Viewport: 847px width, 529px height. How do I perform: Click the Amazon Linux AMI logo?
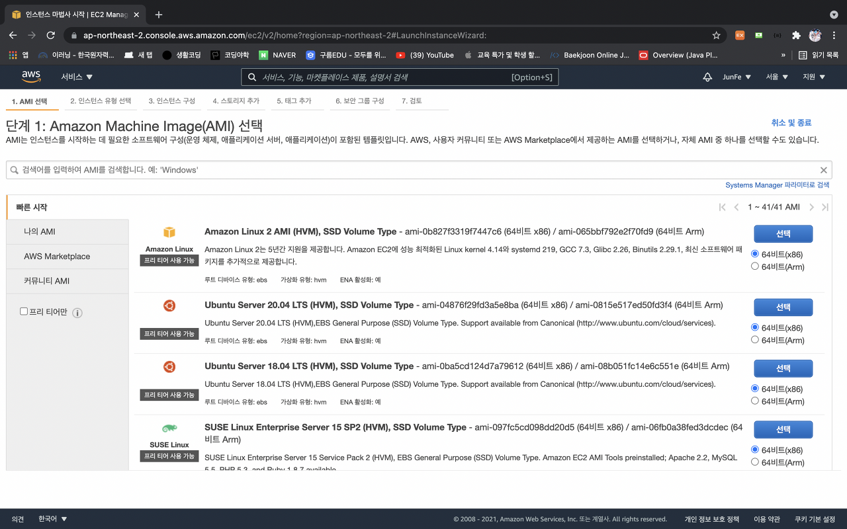(169, 232)
